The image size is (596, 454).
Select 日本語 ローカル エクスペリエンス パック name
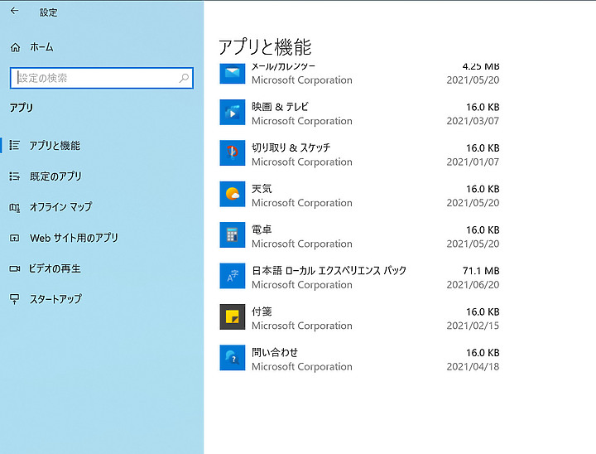329,271
